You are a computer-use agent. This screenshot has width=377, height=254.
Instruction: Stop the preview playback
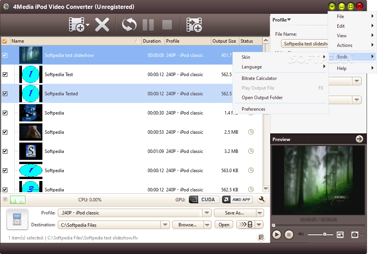(x=289, y=234)
